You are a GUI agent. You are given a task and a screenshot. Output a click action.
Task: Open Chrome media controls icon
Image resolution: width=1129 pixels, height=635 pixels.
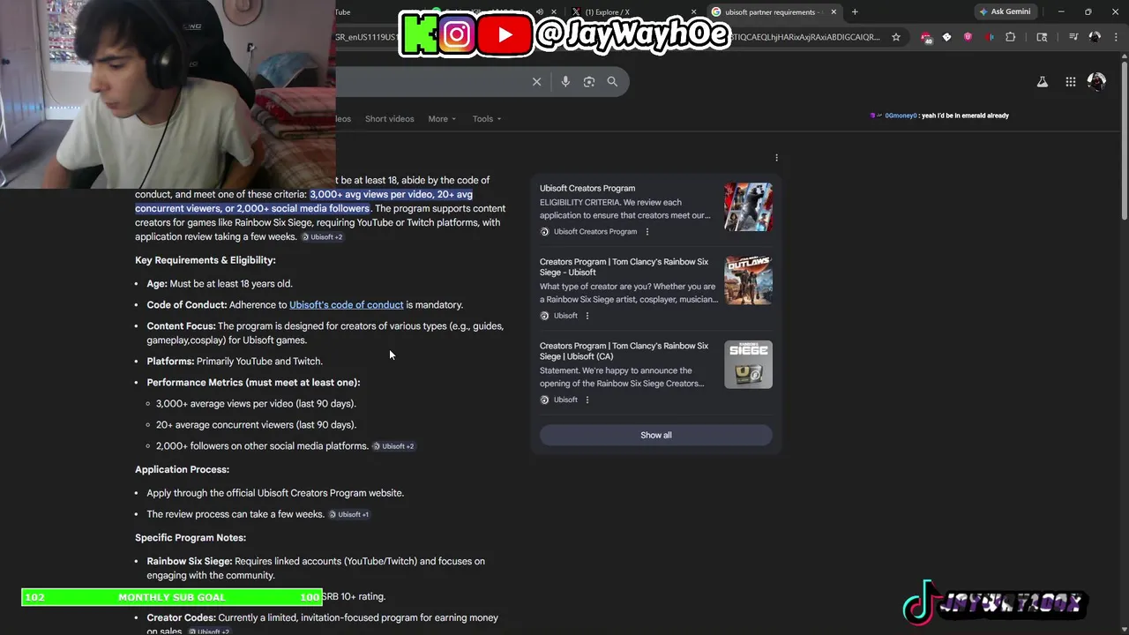[x=1073, y=37]
